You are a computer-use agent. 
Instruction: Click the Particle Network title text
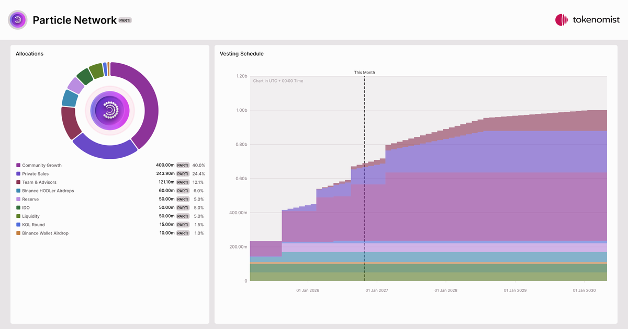point(75,20)
